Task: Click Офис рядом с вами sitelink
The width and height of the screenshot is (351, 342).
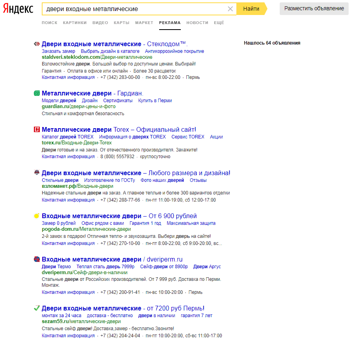Action: tap(102, 223)
